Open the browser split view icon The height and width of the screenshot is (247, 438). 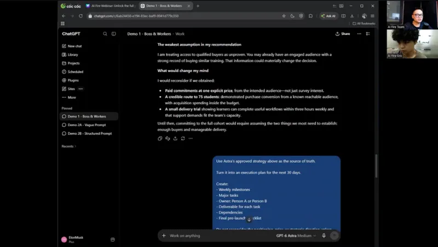[343, 16]
